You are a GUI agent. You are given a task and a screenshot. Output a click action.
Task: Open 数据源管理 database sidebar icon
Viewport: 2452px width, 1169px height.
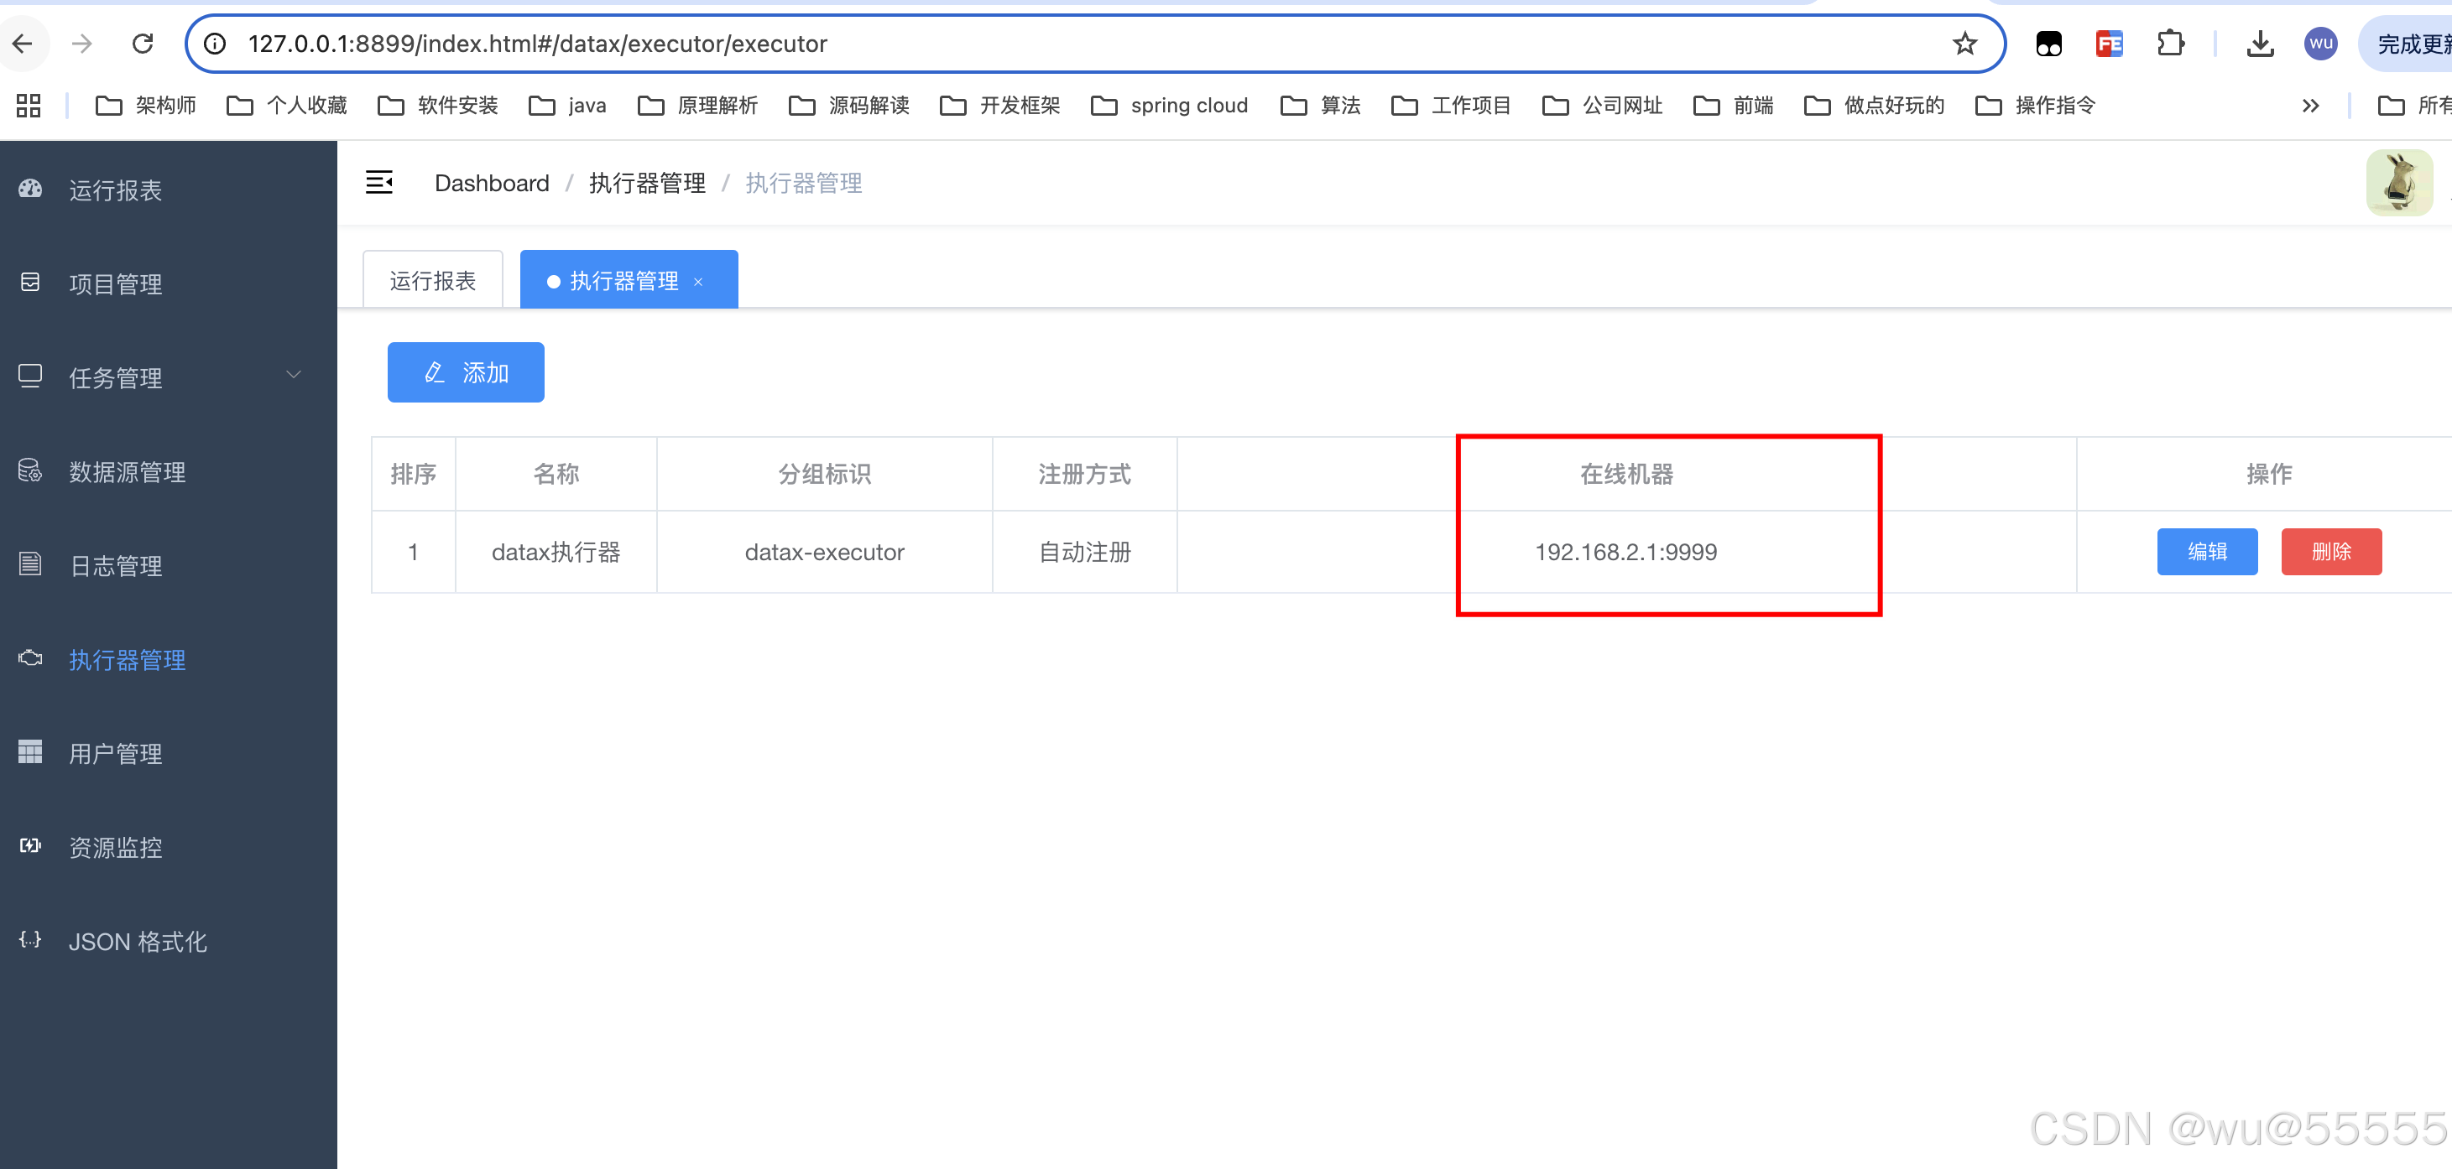(x=30, y=470)
